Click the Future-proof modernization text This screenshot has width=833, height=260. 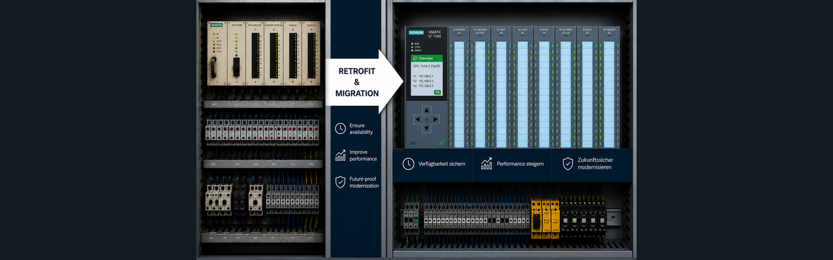tap(364, 182)
